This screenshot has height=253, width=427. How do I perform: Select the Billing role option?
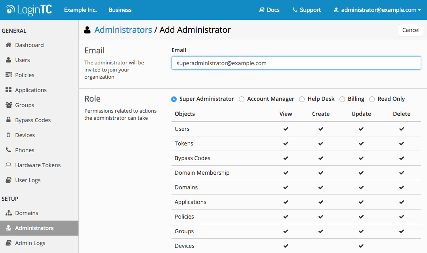point(342,99)
